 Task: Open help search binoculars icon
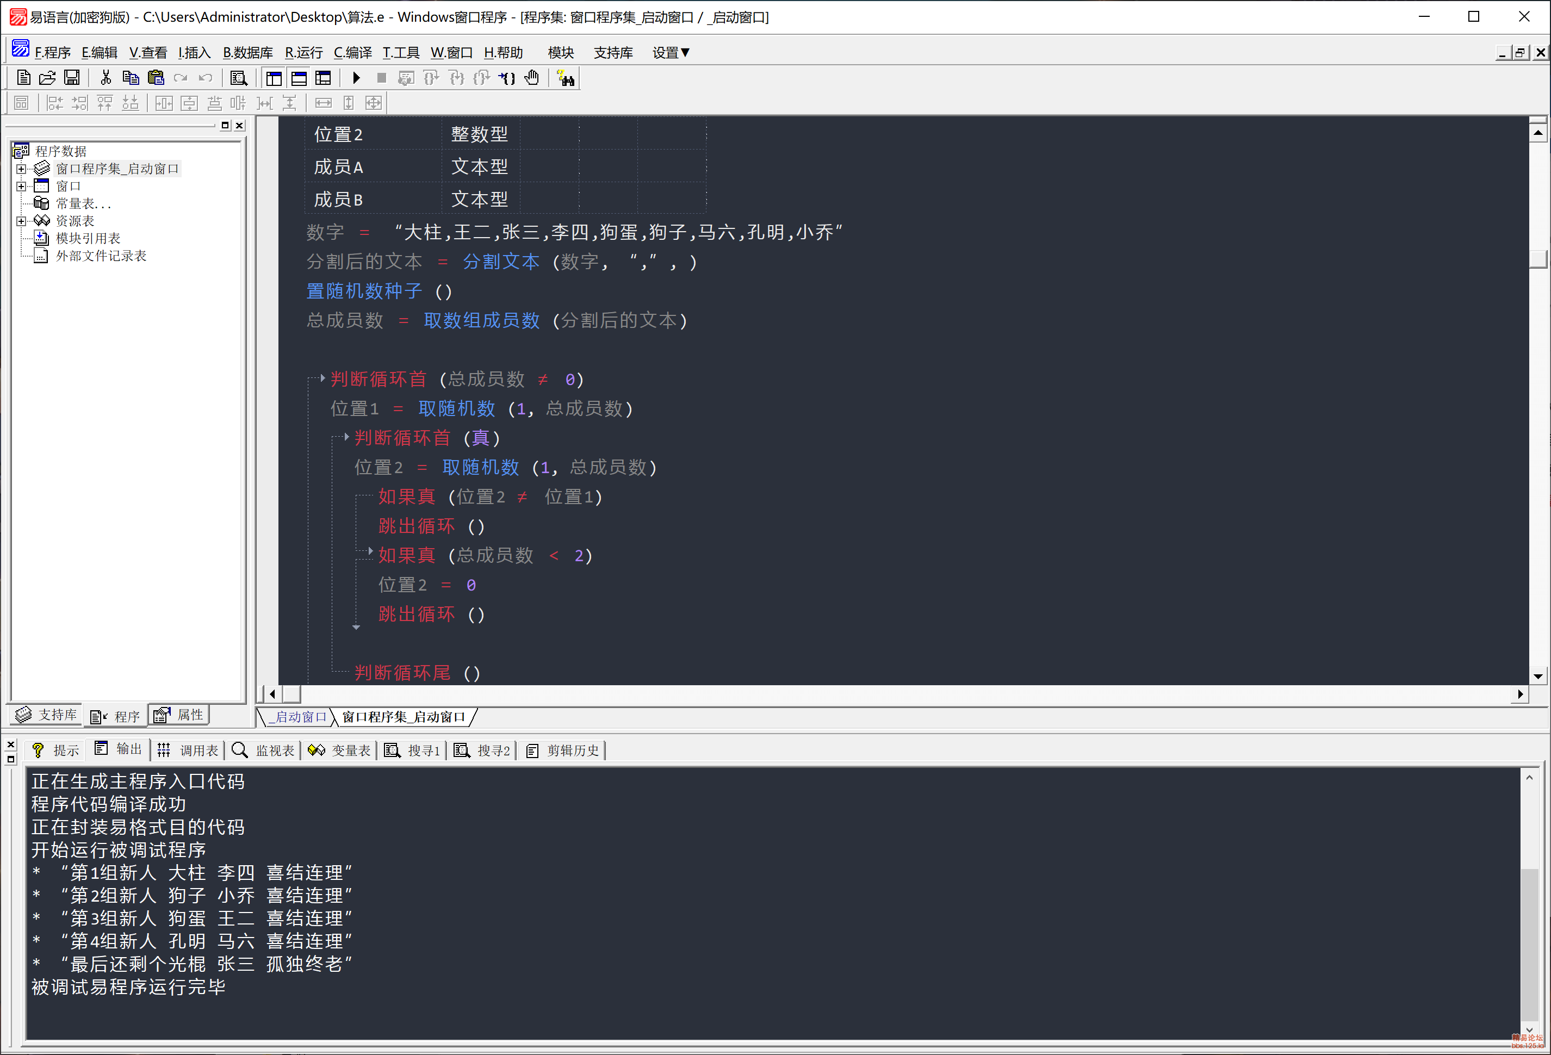[566, 78]
